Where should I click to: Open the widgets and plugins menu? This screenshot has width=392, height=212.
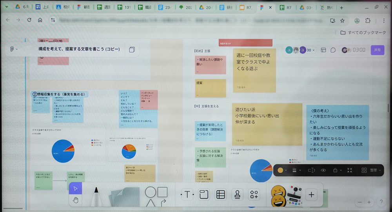click(x=254, y=194)
